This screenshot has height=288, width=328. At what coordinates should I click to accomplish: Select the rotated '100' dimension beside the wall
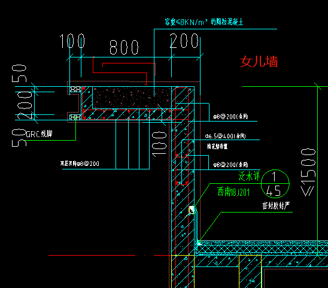pos(159,144)
